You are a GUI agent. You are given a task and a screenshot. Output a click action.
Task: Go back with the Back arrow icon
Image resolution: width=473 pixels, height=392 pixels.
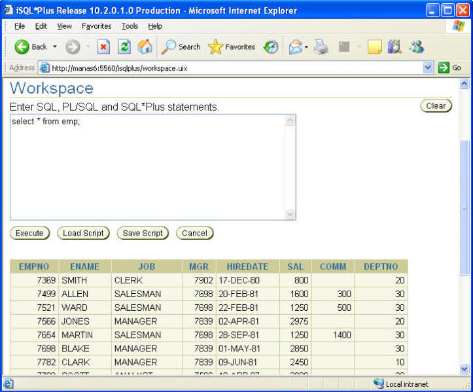coord(22,46)
